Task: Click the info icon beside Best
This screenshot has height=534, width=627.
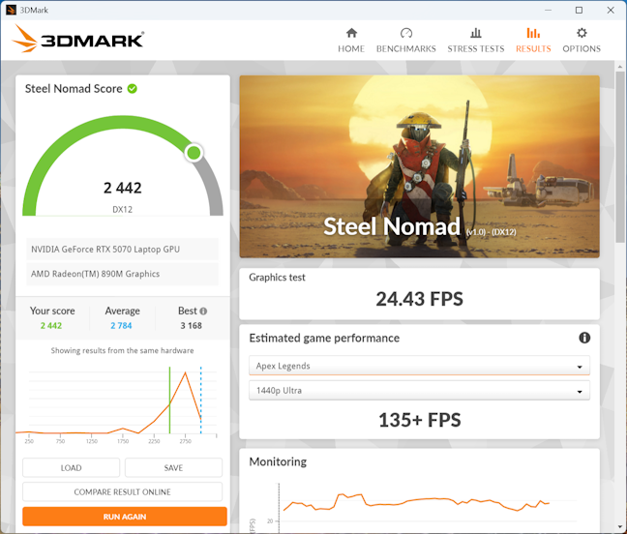Action: [203, 311]
